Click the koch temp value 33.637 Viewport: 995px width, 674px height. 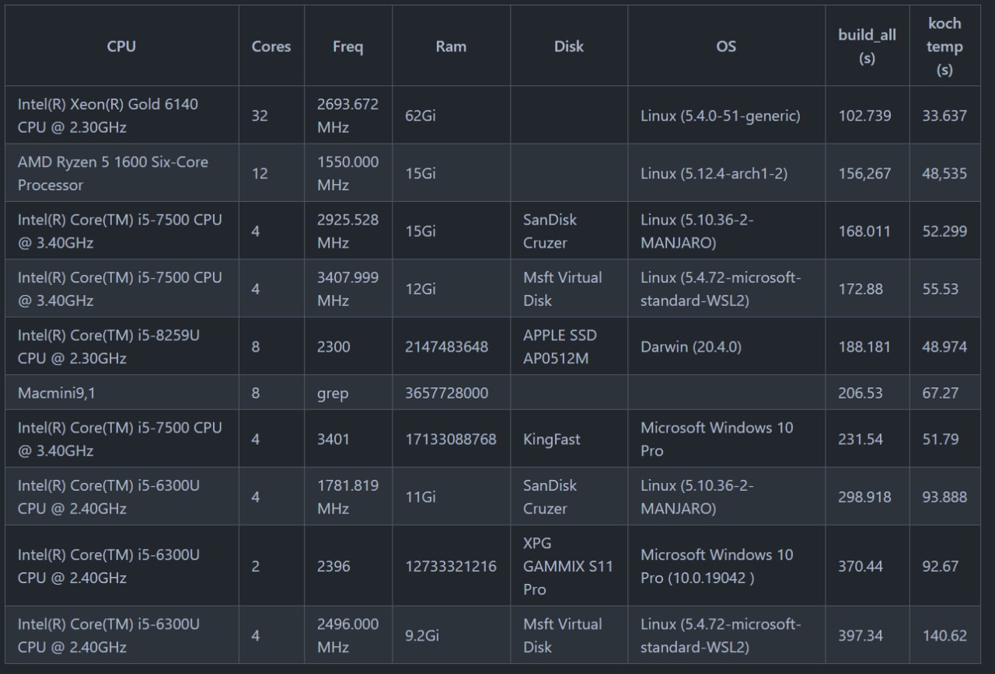[x=944, y=116]
